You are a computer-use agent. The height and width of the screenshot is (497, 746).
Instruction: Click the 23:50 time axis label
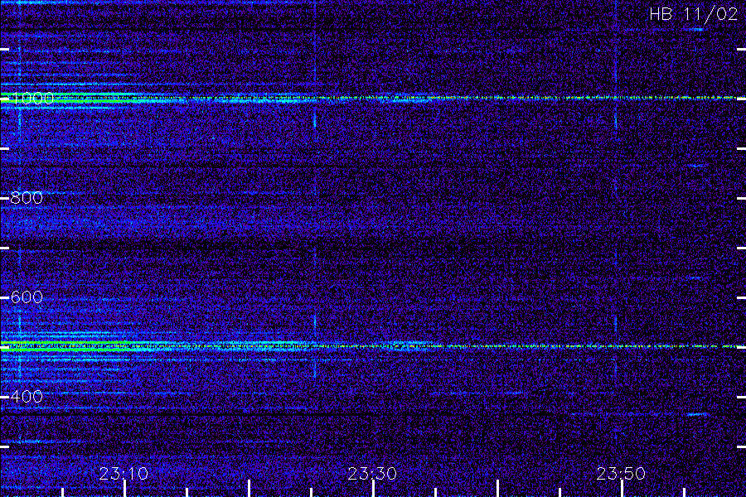[x=621, y=474]
